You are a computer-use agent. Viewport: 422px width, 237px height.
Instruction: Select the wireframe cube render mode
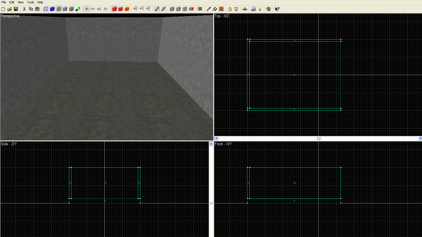pyautogui.click(x=46, y=9)
